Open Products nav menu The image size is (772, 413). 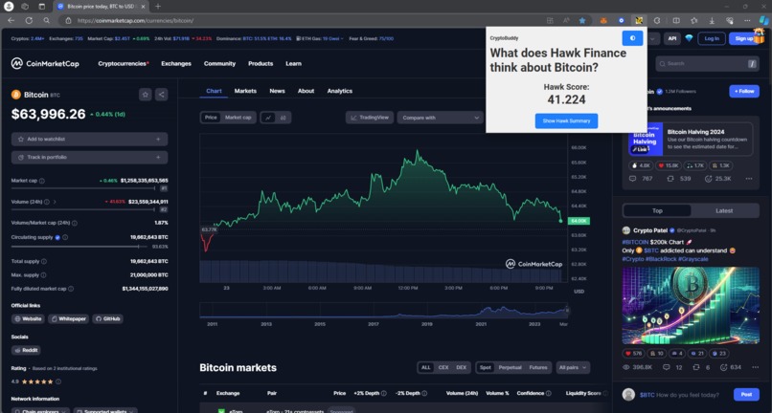click(x=261, y=63)
